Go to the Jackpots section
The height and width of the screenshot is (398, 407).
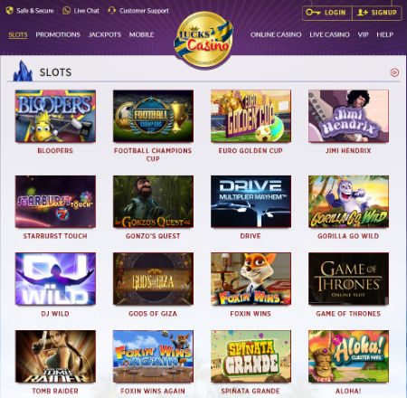[x=105, y=34]
